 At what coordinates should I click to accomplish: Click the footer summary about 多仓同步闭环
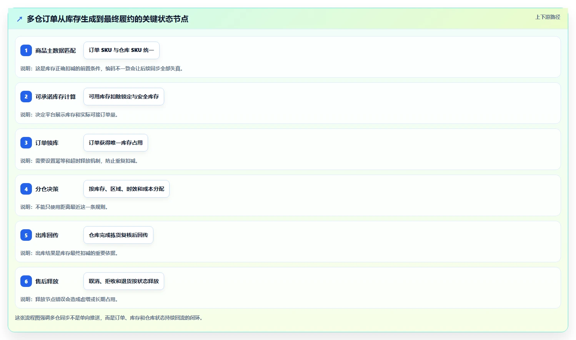[110, 318]
